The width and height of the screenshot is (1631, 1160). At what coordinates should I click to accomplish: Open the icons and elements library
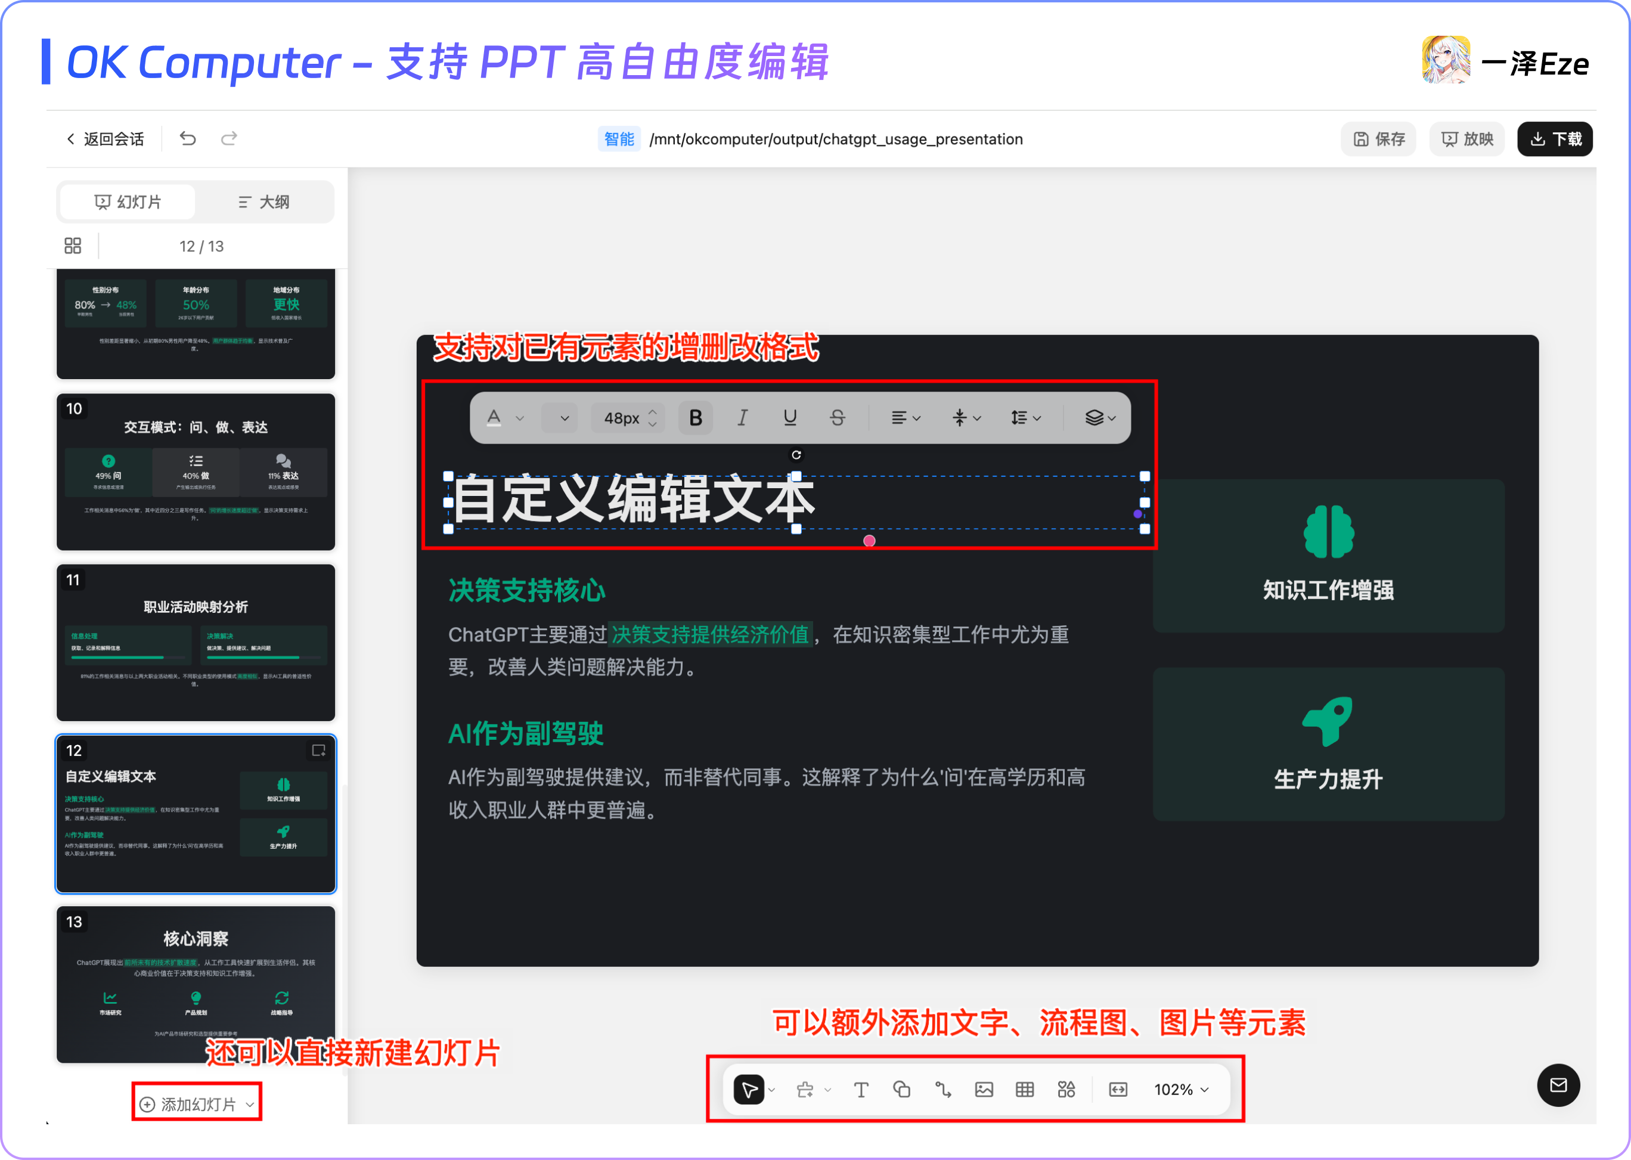click(1066, 1089)
